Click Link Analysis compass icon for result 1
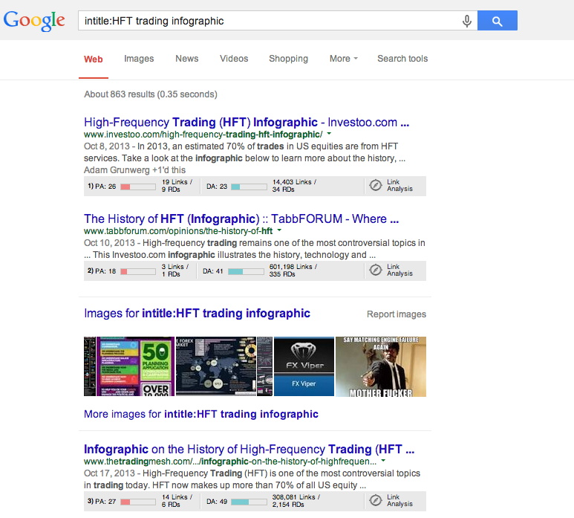 click(375, 185)
